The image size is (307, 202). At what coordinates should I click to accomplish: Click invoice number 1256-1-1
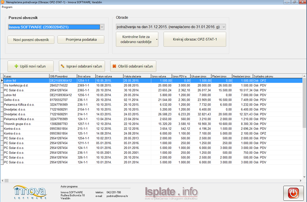[x=83, y=95]
